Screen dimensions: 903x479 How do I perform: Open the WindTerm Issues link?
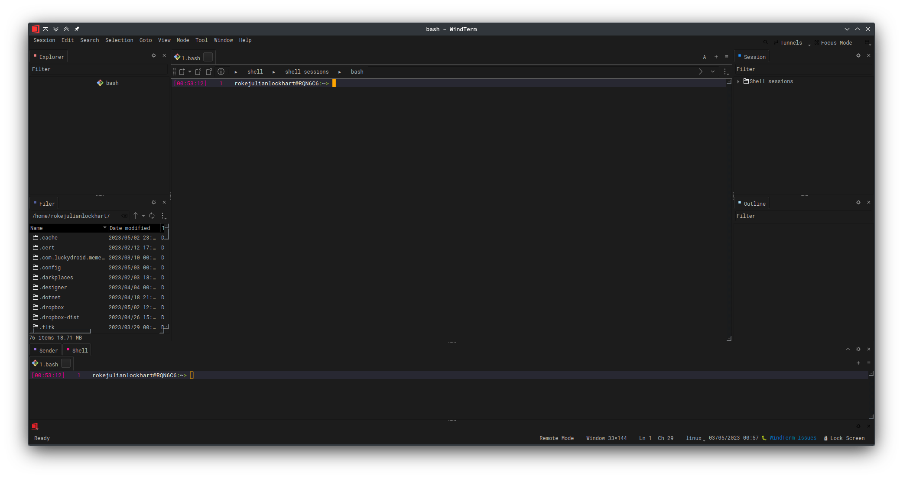793,438
